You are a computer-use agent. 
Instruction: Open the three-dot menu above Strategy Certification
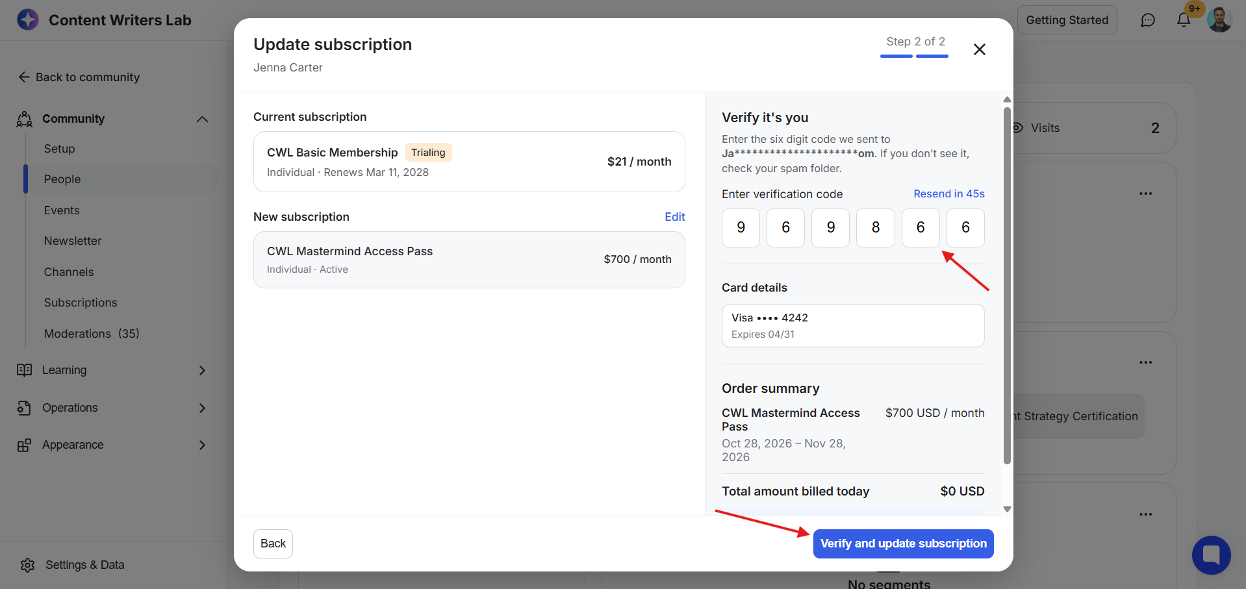1145,362
